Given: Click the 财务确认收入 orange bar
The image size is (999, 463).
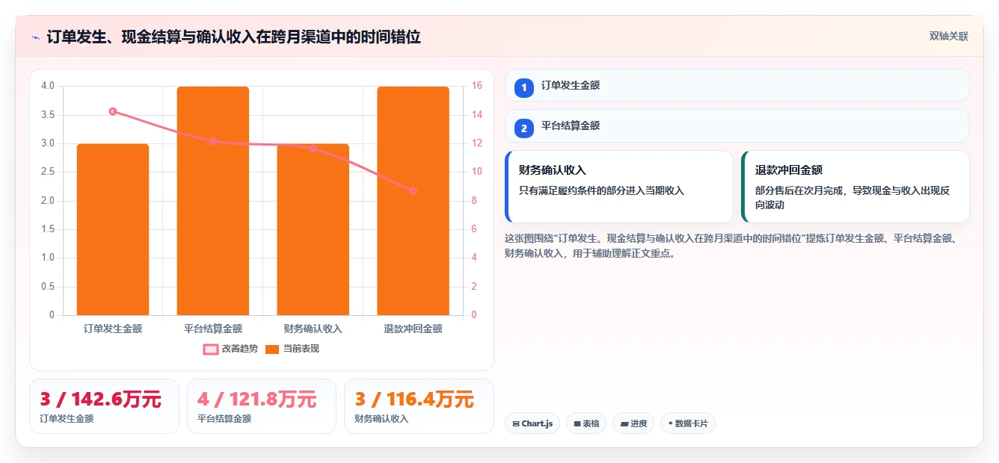Looking at the screenshot, I should pyautogui.click(x=313, y=229).
